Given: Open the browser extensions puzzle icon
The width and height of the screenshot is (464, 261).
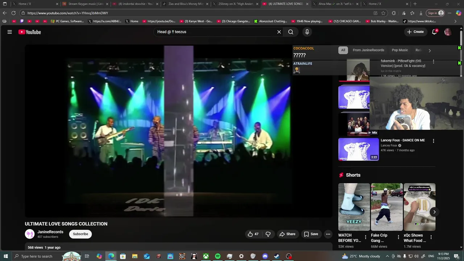Looking at the screenshot, I should pos(394,13).
